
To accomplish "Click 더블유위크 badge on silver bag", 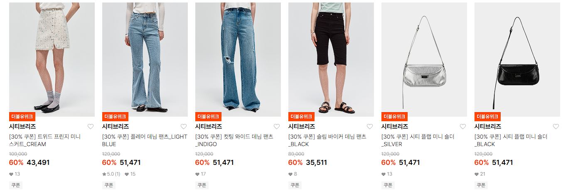I will (x=394, y=117).
